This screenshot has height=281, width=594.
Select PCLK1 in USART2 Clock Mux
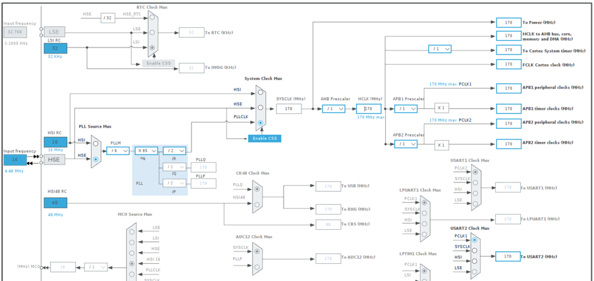474,240
